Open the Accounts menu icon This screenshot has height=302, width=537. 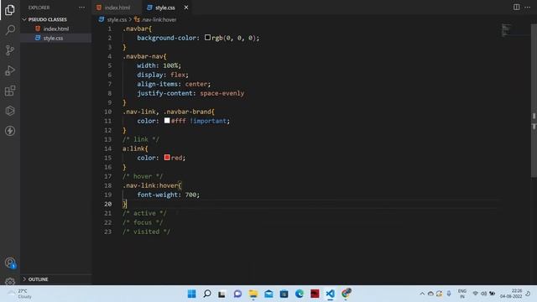[x=10, y=263]
